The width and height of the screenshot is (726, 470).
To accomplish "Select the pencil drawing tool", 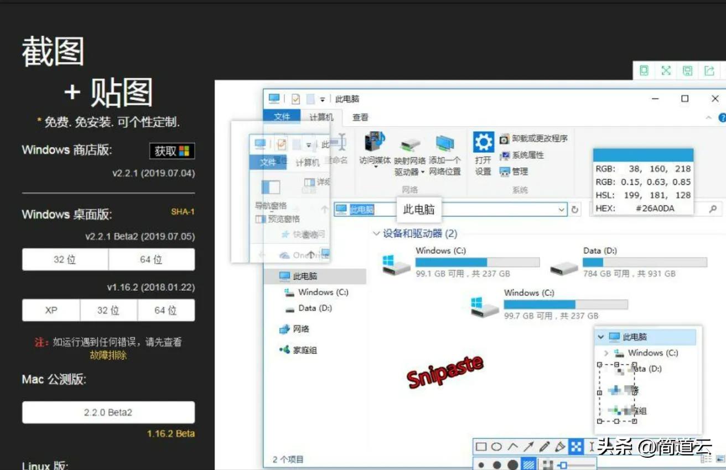I will tap(543, 446).
